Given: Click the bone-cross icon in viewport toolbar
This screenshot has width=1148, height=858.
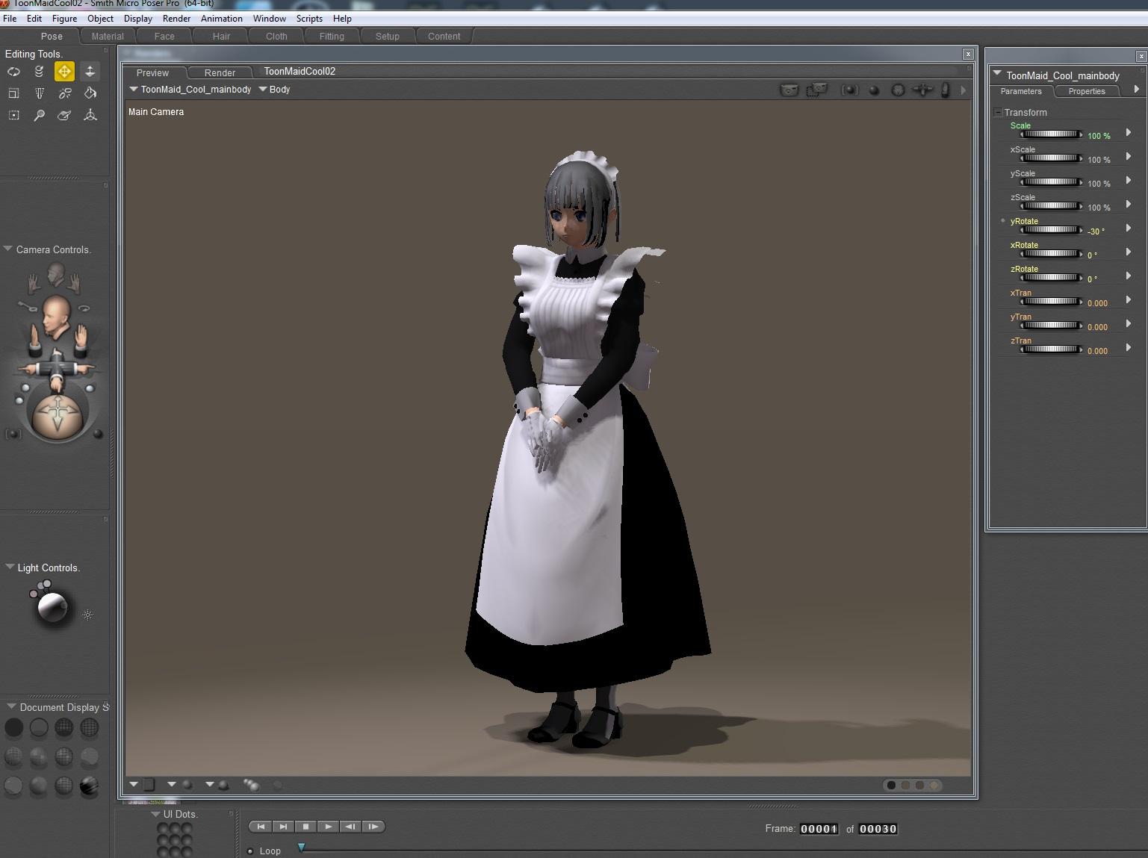Looking at the screenshot, I should 922,90.
